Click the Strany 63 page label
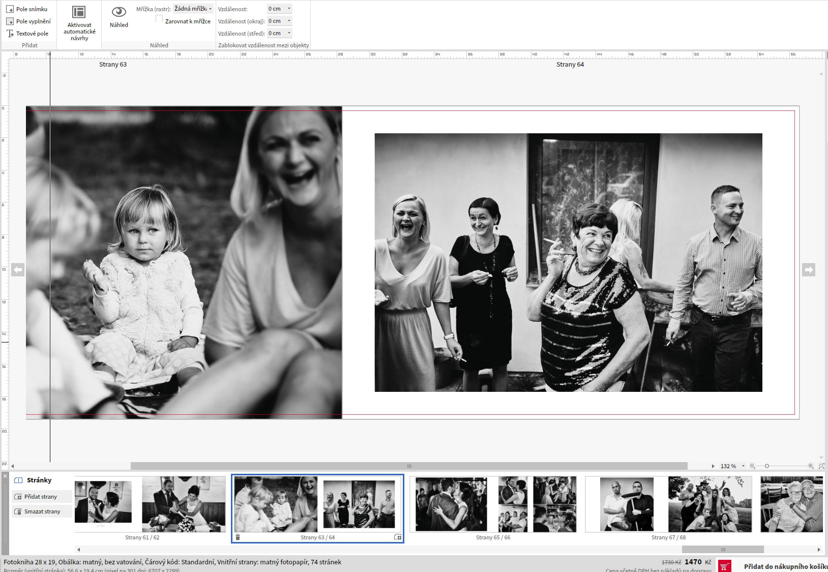The image size is (828, 572). (113, 65)
